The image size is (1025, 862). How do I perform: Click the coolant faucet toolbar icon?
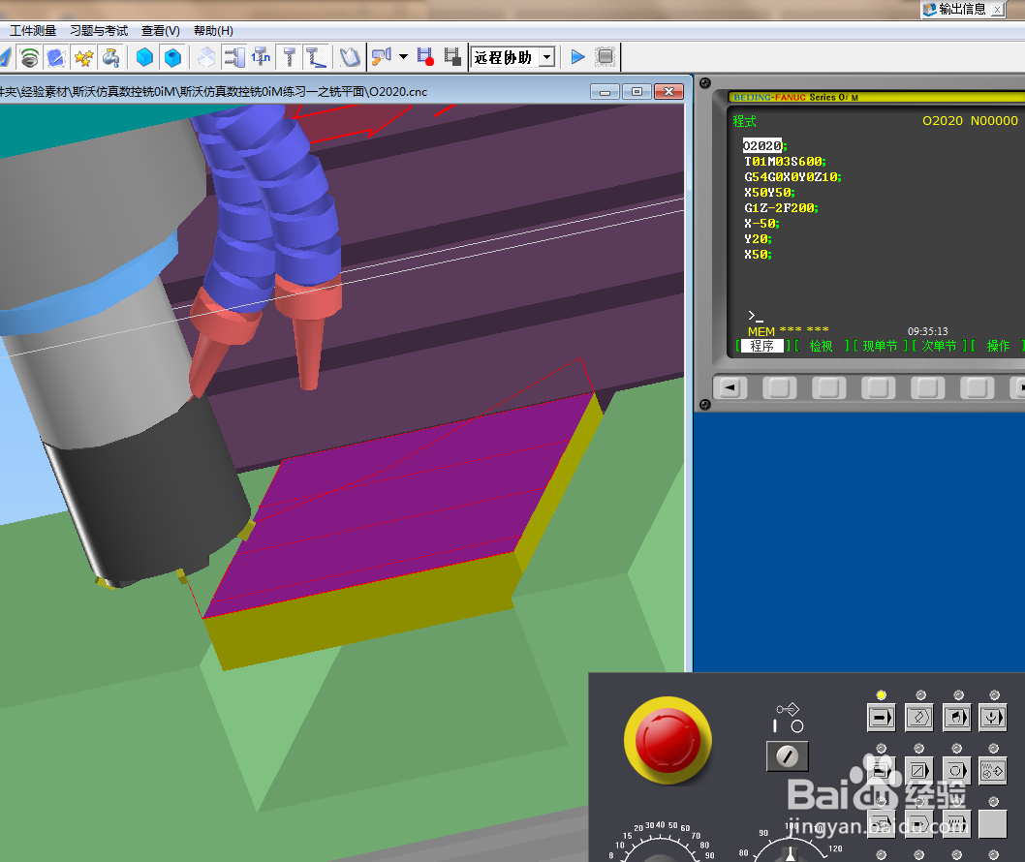tap(110, 57)
